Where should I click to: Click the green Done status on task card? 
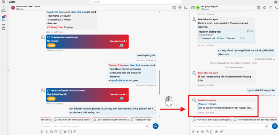coord(220,38)
